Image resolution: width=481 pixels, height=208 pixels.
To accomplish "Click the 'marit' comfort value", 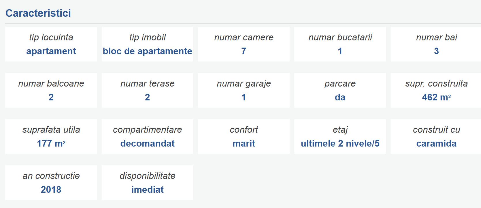I will coord(244,143).
